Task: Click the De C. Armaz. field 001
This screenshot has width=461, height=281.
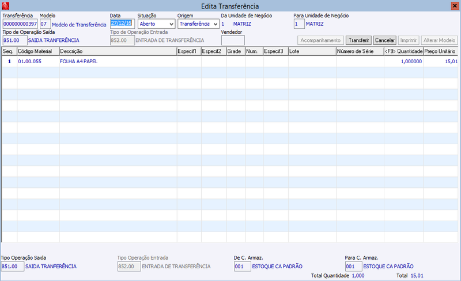Action: point(243,267)
